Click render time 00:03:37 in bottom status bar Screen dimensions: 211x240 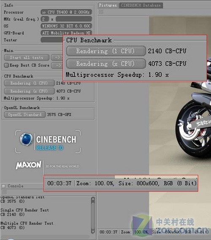click(x=108, y=232)
